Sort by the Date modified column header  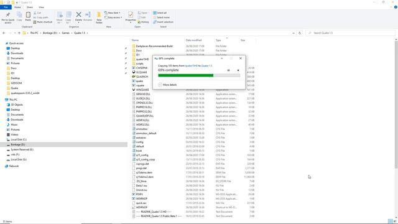tap(193, 40)
